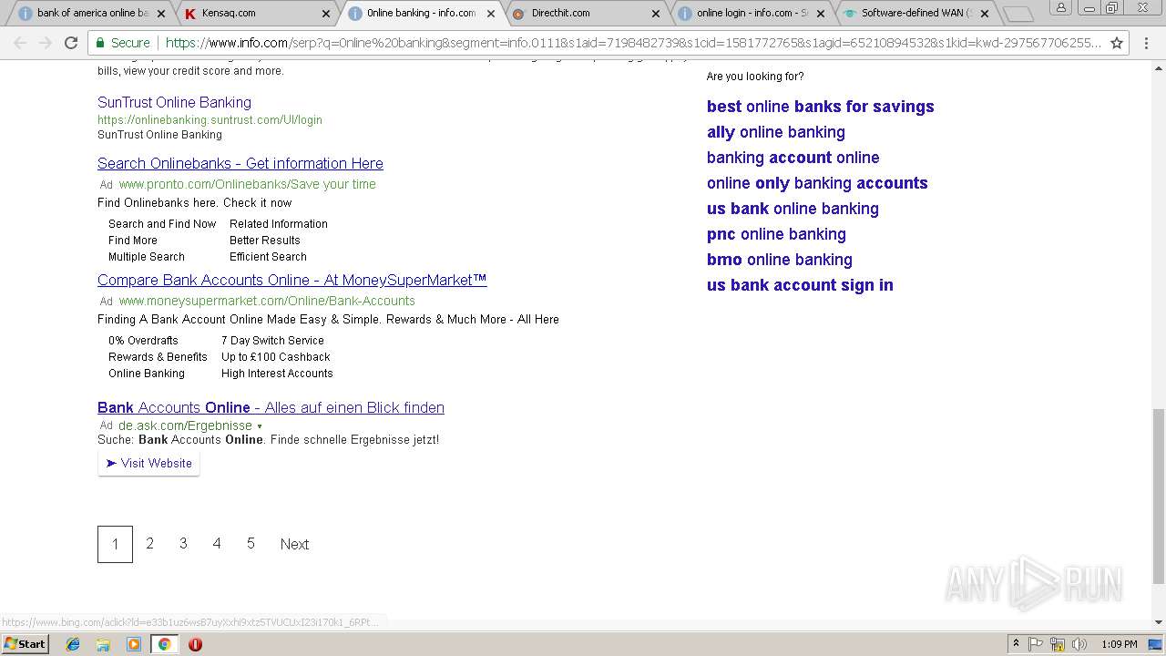This screenshot has height=656, width=1166.
Task: Click the Secure padlock indicator
Action: click(123, 43)
